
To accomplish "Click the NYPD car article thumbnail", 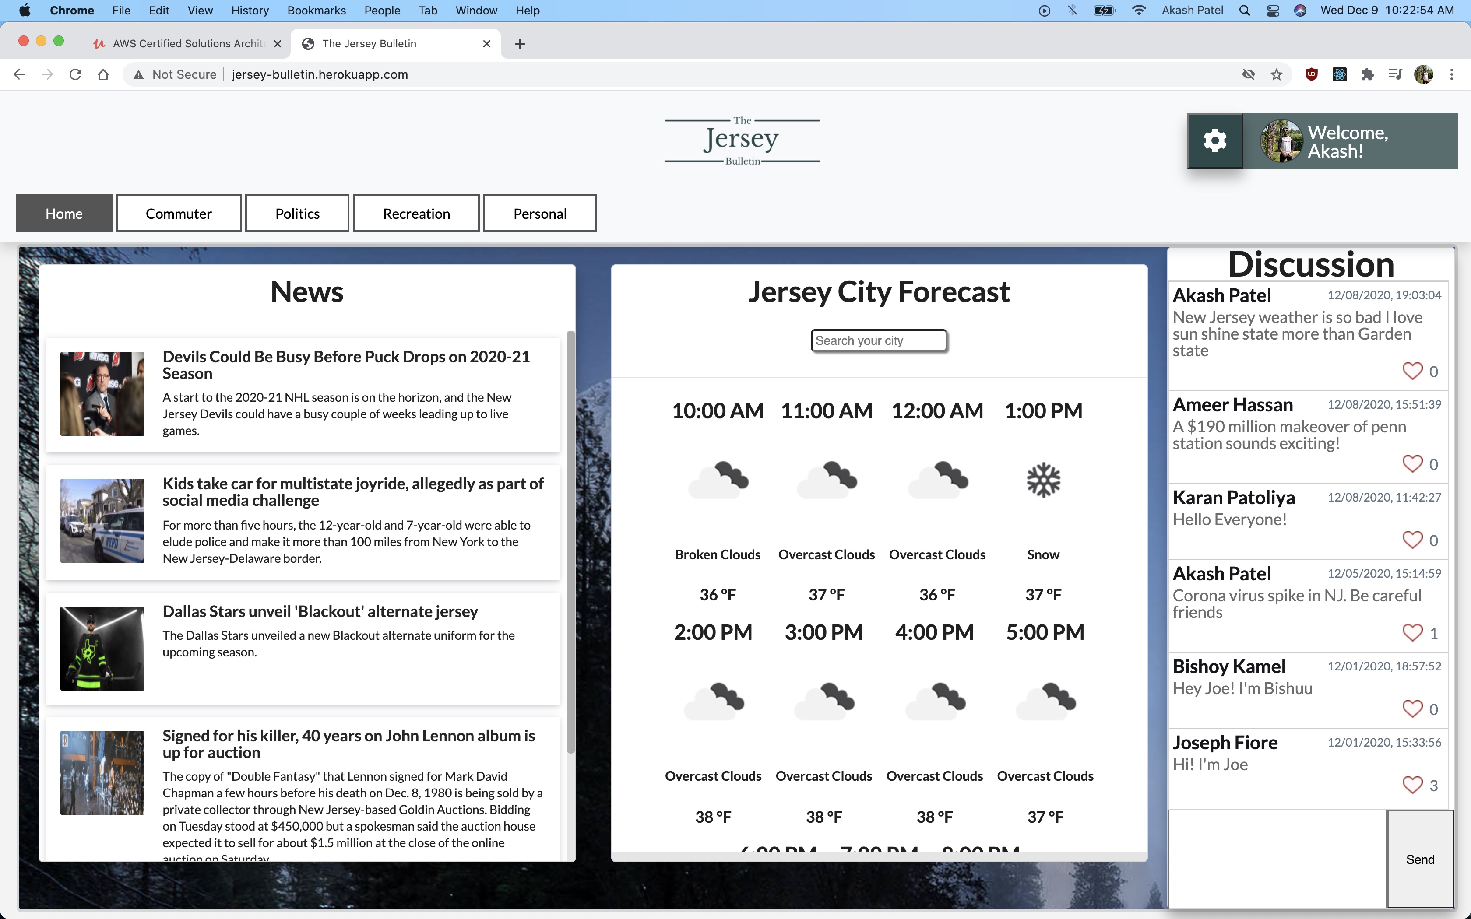I will [x=102, y=520].
